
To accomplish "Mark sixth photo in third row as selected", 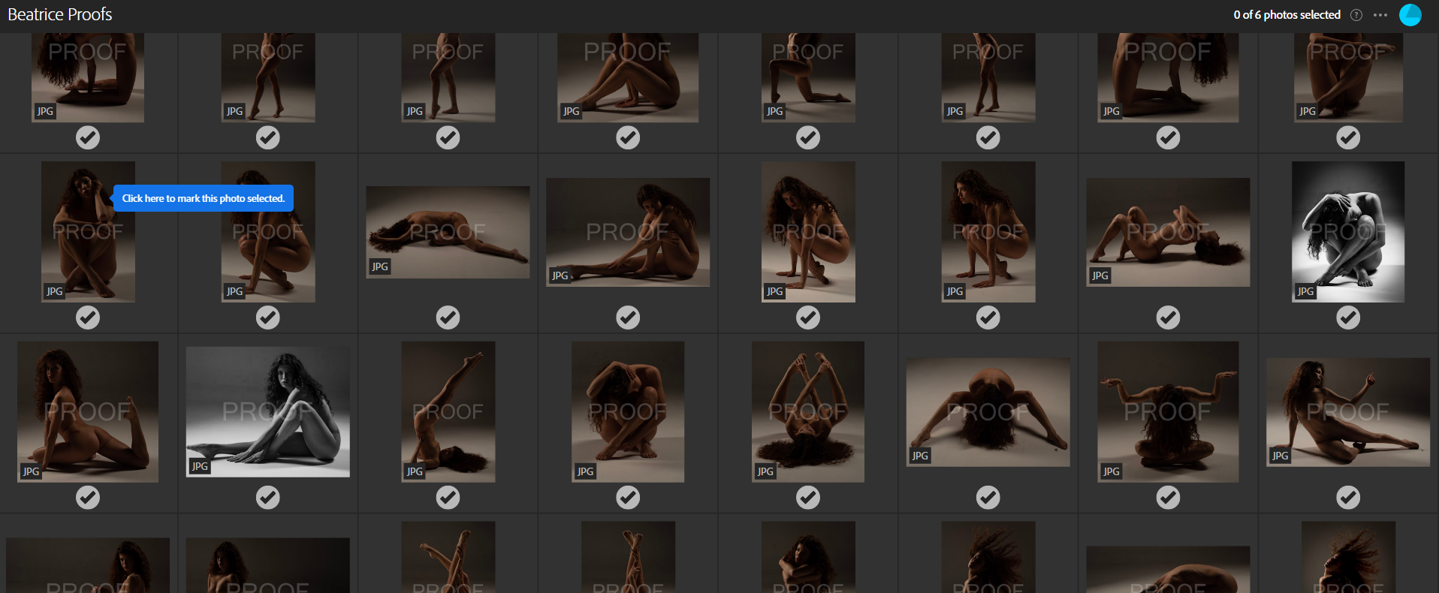I will coord(988,498).
